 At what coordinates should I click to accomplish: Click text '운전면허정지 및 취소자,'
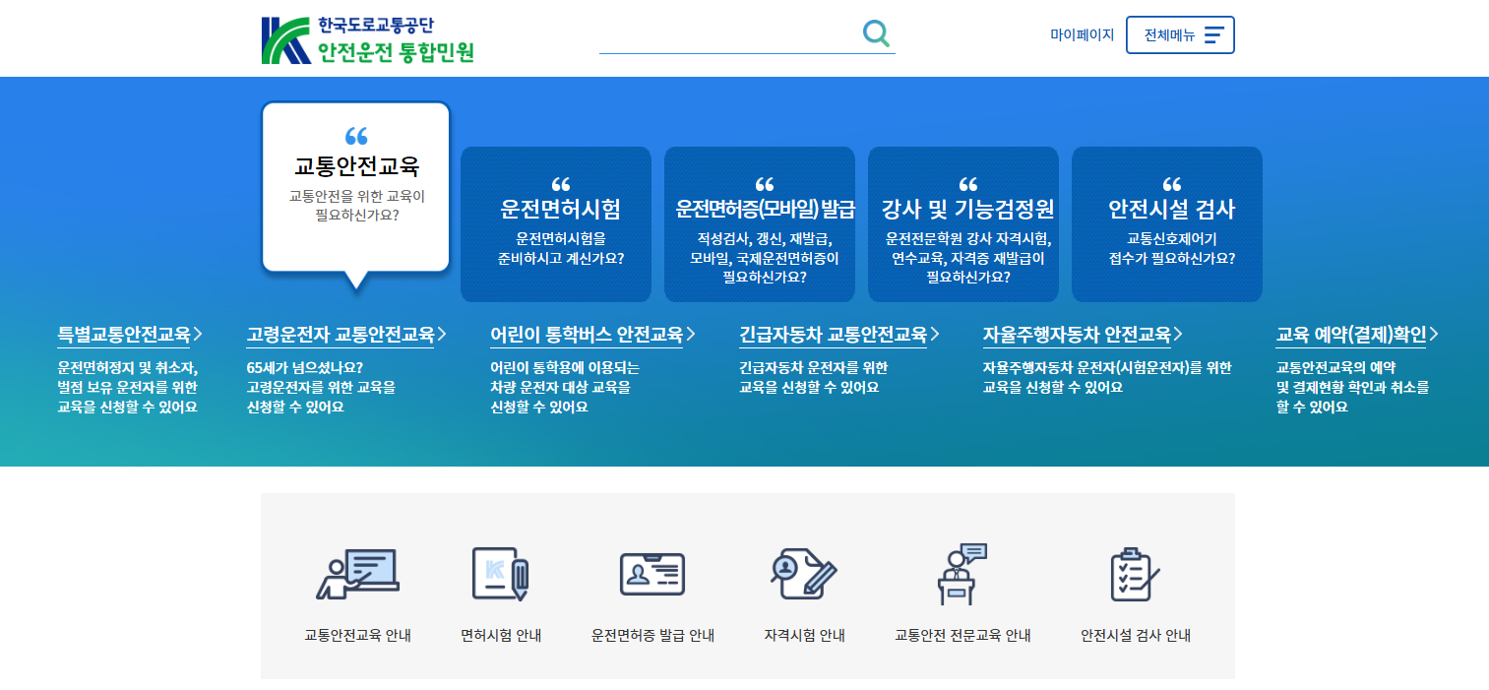(128, 368)
